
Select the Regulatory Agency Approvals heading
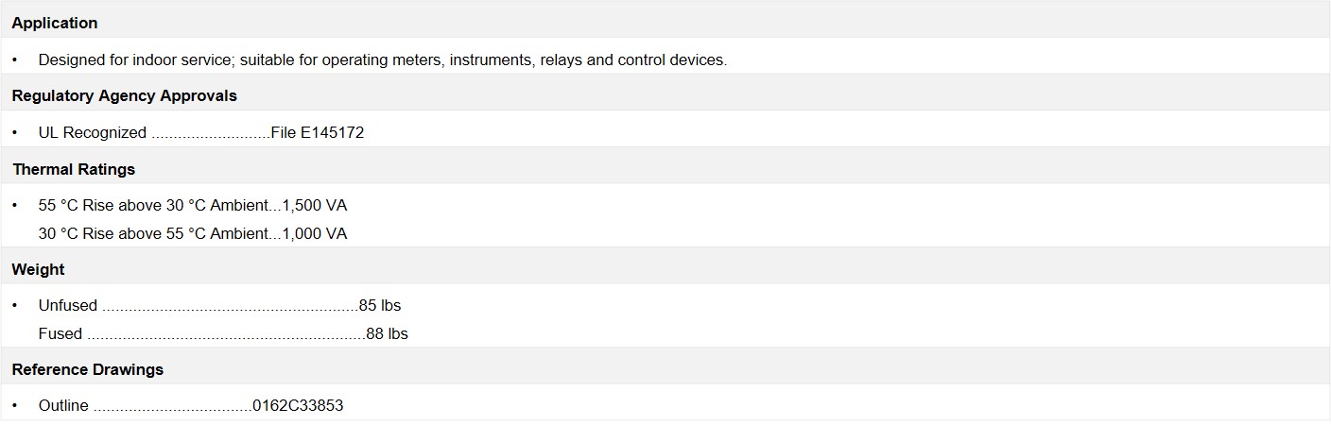[x=124, y=95]
